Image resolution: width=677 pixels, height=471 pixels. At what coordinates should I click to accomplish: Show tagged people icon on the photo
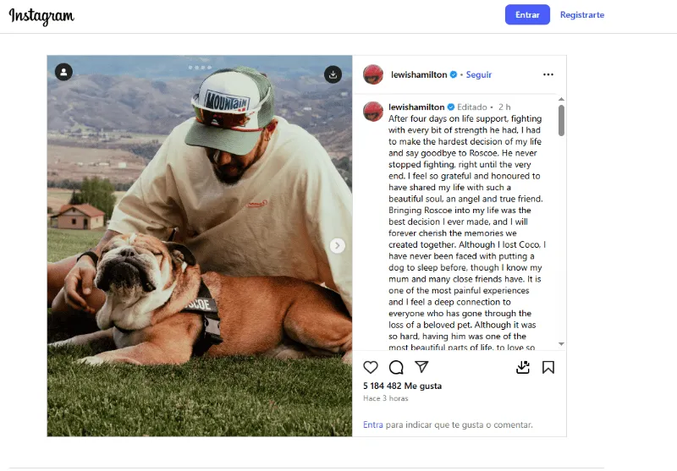pos(63,74)
